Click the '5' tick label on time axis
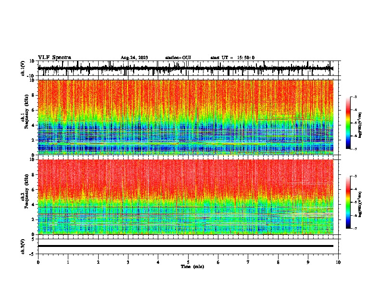The width and height of the screenshot is (381, 294). (x=188, y=262)
